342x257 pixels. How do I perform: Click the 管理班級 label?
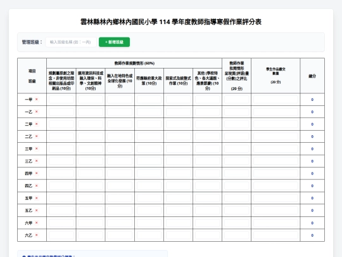[32, 42]
